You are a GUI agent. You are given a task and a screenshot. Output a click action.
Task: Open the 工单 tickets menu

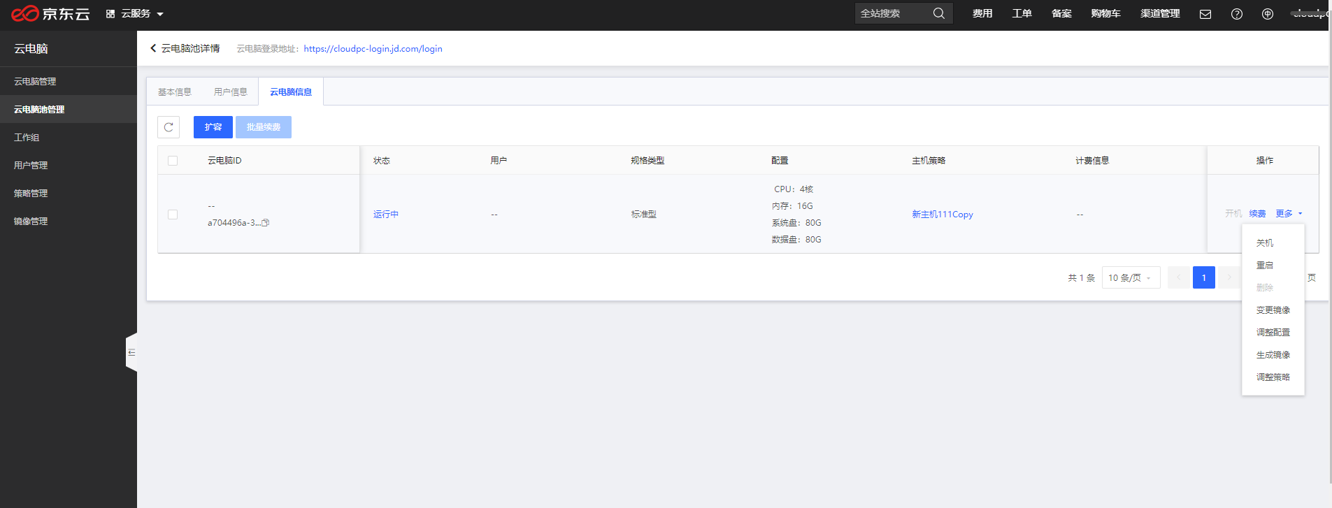click(1022, 13)
